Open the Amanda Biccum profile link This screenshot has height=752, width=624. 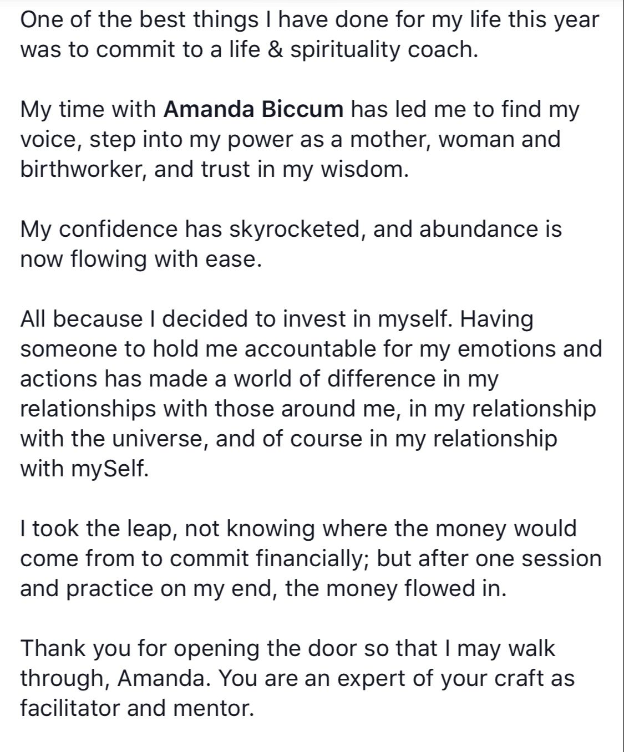(x=253, y=109)
